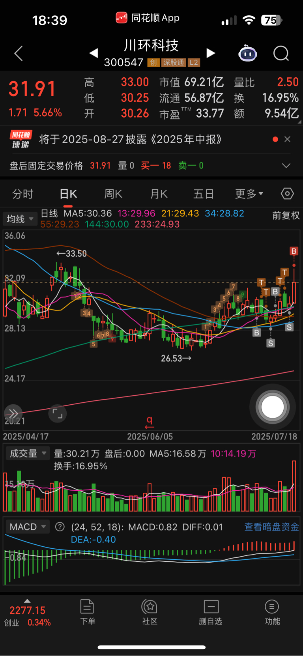Screen dimensions: 303x656
Task: Tap the 33.50 high label on chart
Action: [71, 254]
